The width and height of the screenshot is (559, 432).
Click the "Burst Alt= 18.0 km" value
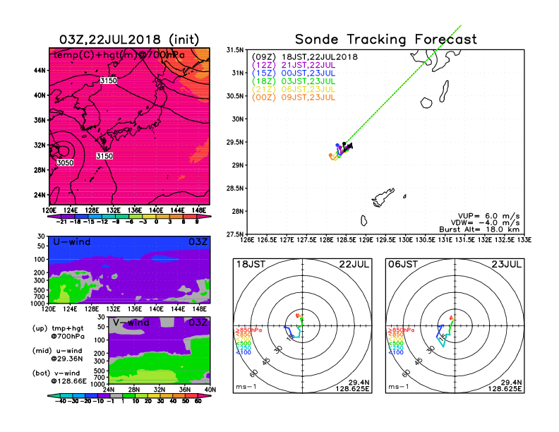point(479,229)
